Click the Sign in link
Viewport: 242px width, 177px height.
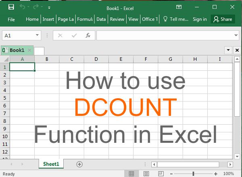pos(200,19)
